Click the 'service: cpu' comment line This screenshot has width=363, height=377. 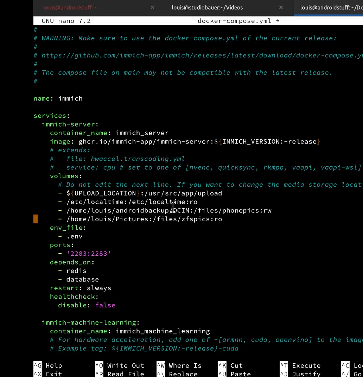coord(206,168)
